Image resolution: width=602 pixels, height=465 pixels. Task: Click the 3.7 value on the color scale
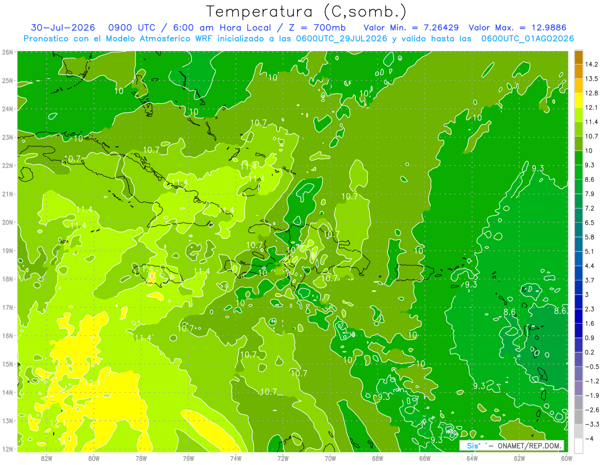(x=589, y=280)
